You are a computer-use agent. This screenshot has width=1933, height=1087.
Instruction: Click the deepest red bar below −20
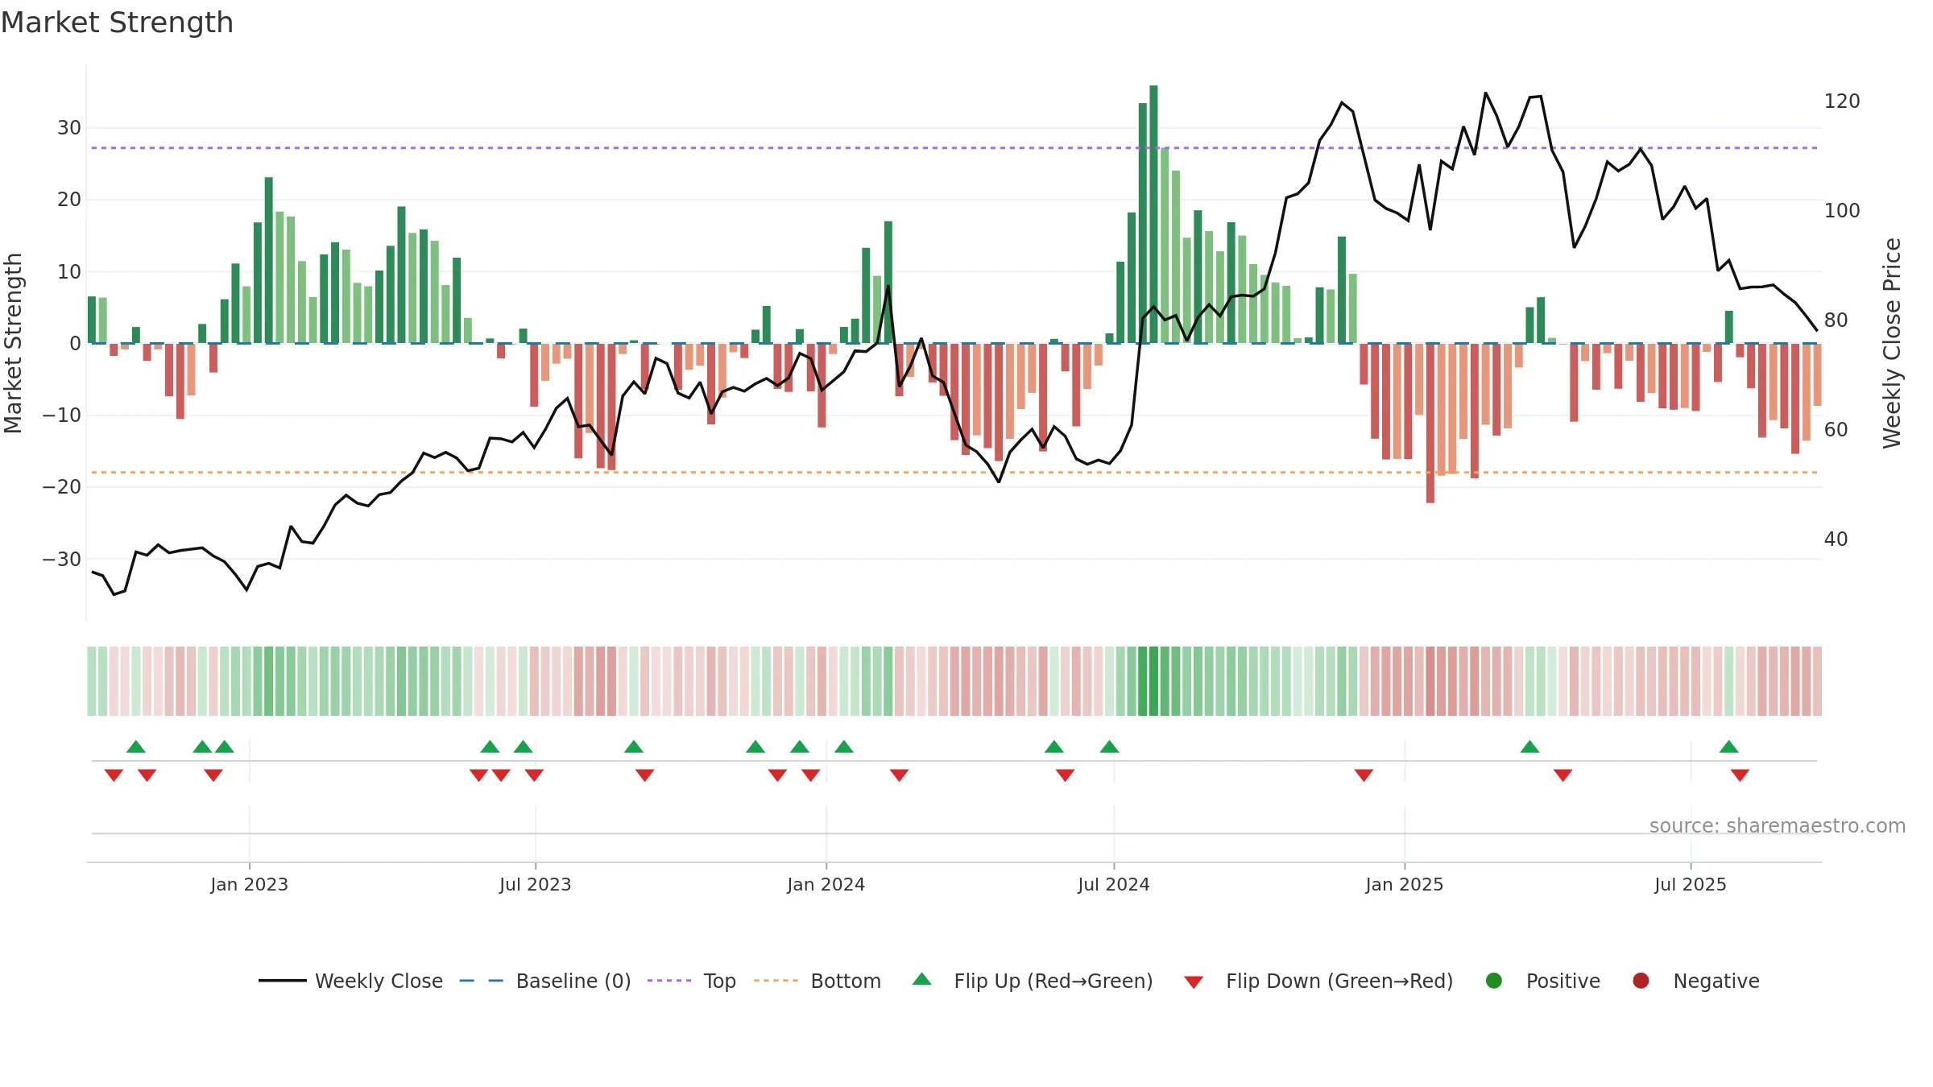[x=1430, y=424]
